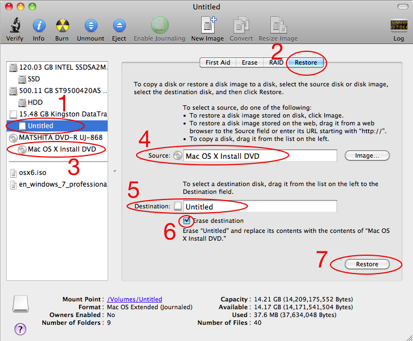Image resolution: width=413 pixels, height=341 pixels.
Task: Click the Used 37.6 MB value
Action: (295, 315)
